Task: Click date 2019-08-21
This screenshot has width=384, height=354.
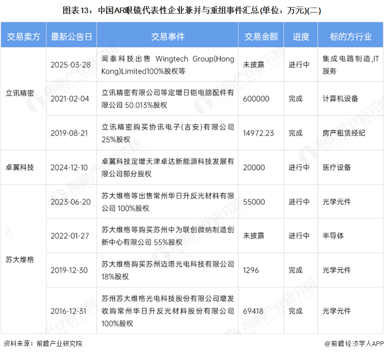Action: 69,133
